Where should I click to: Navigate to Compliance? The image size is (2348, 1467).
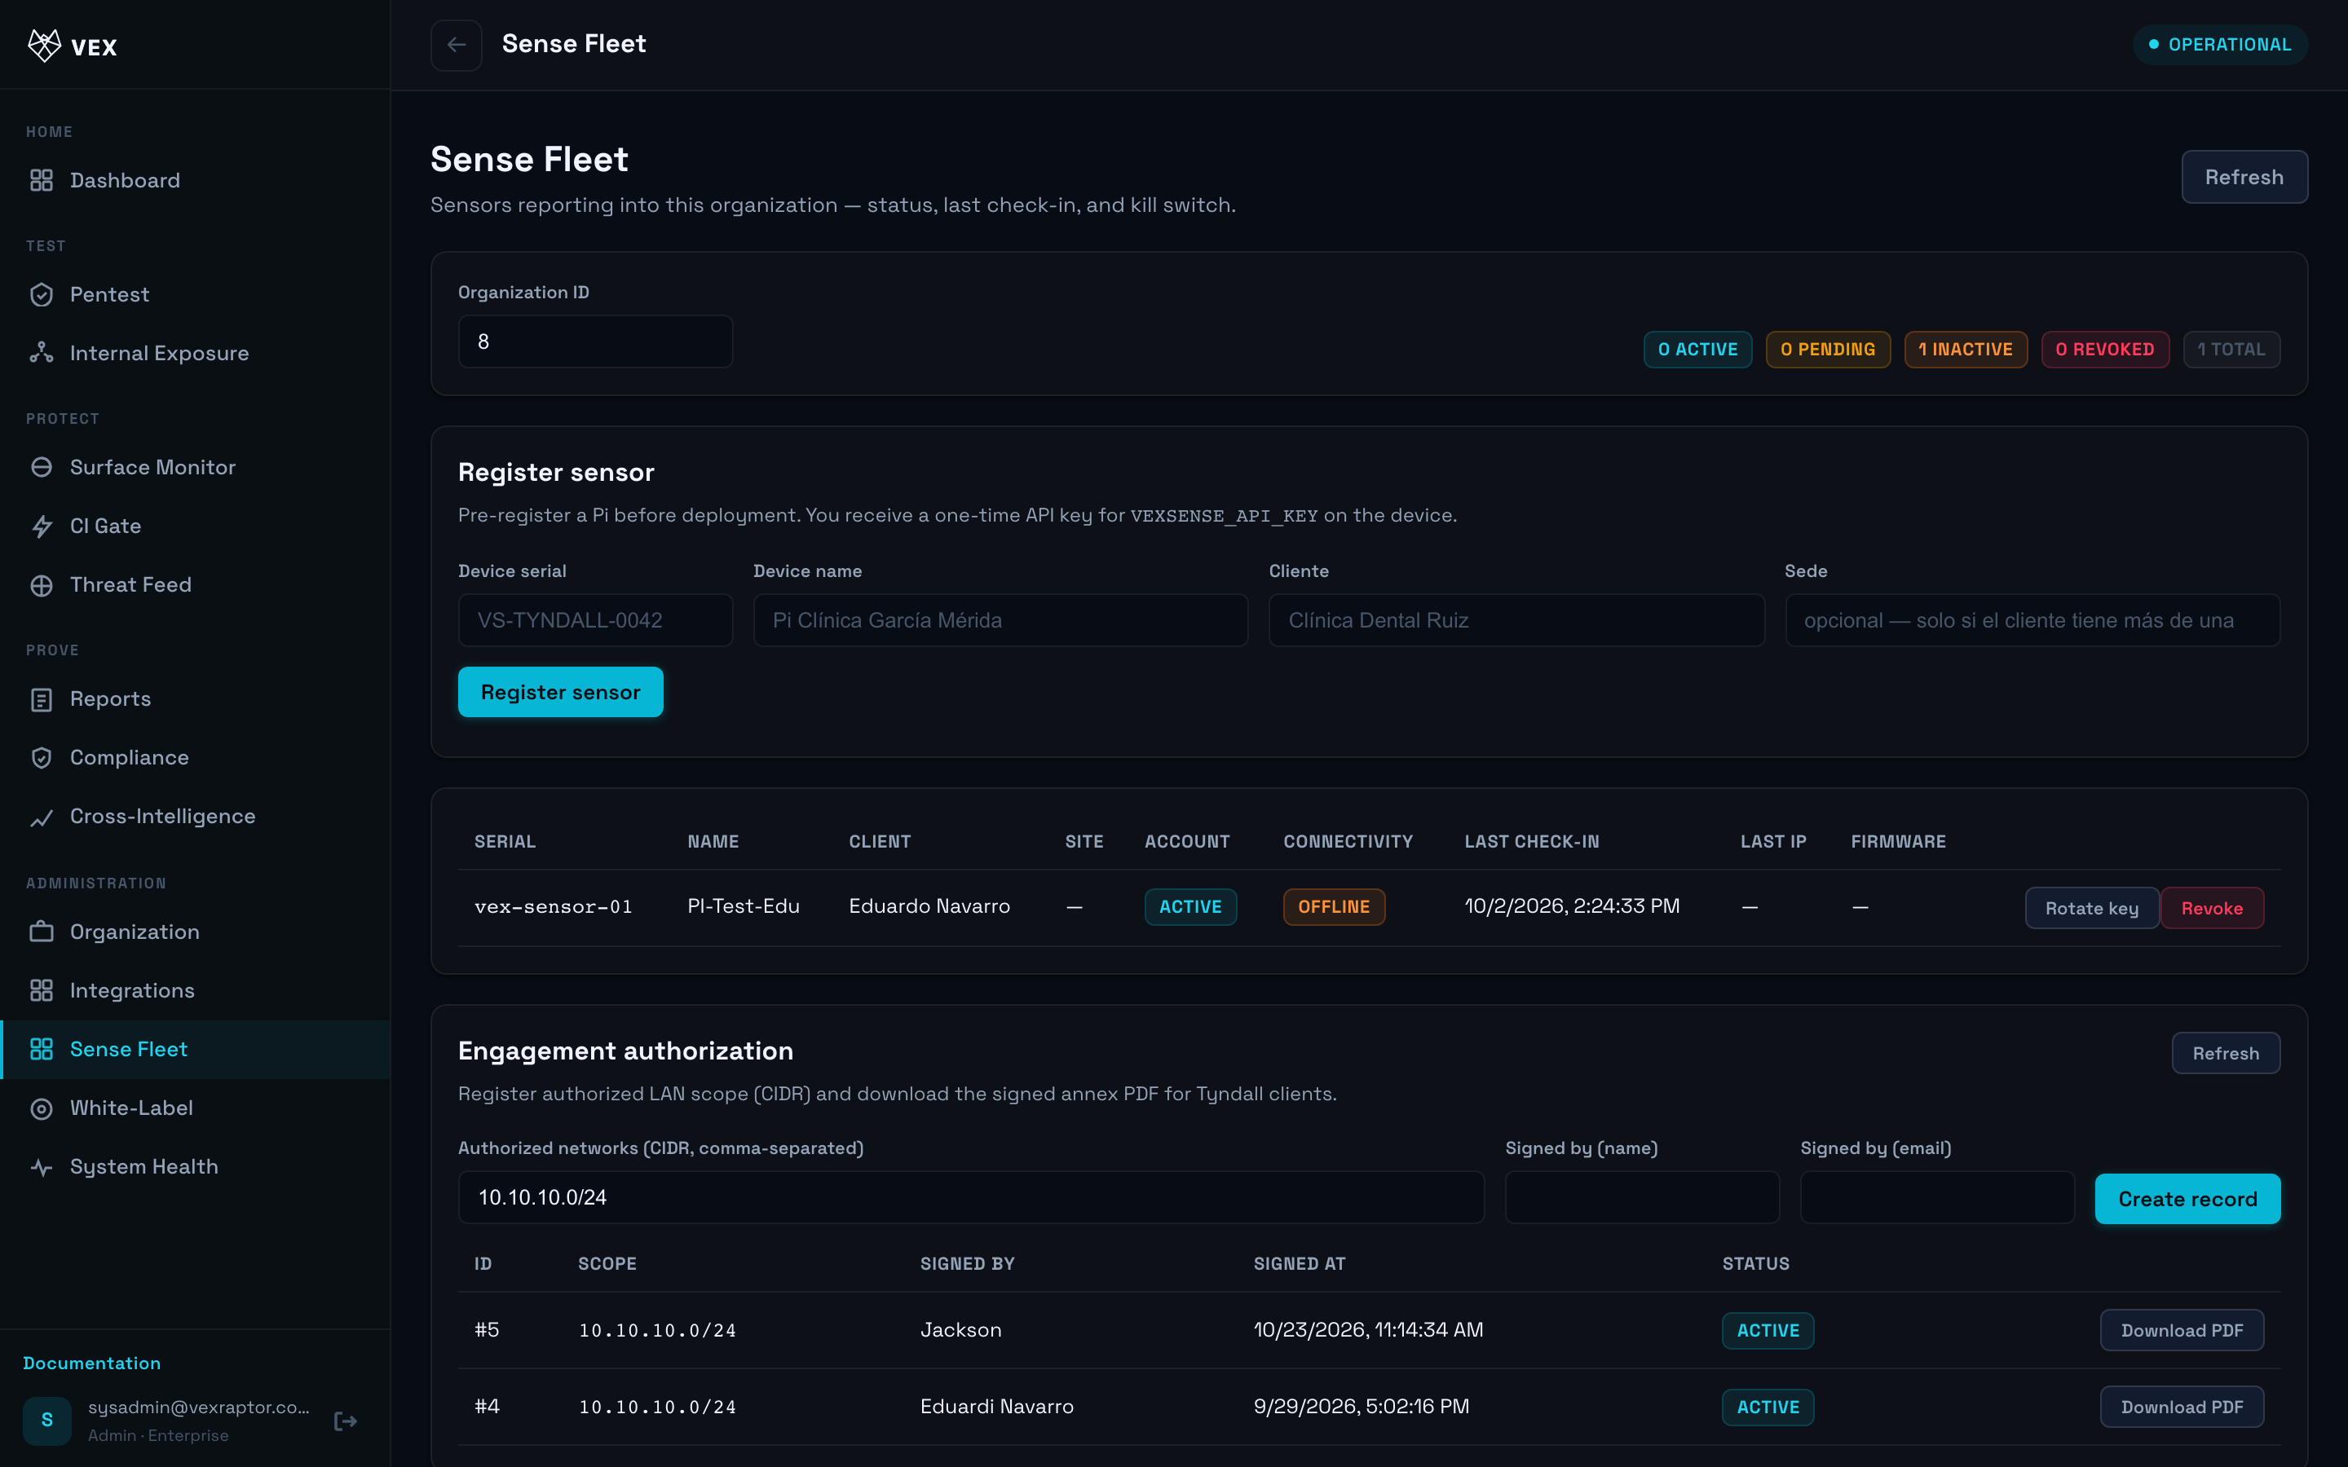click(x=195, y=758)
